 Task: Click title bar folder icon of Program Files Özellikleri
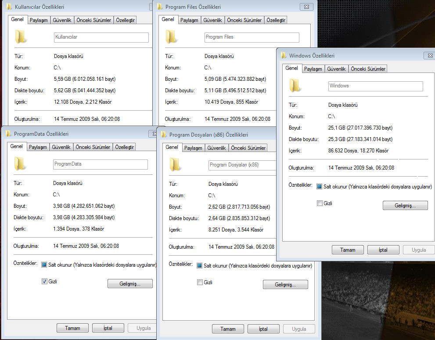click(160, 7)
